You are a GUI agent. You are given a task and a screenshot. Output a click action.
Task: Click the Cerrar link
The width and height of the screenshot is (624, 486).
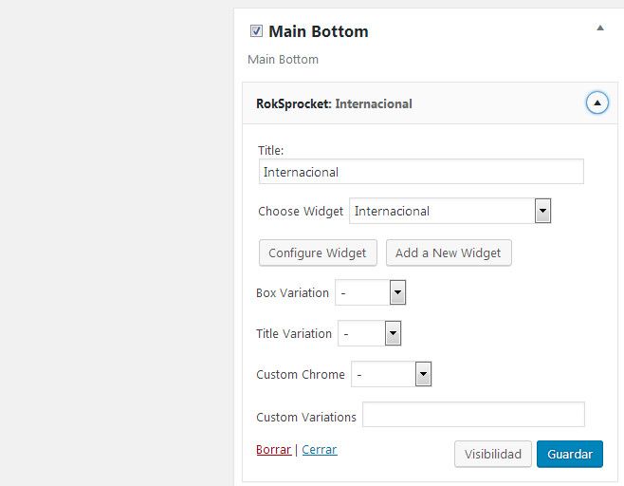click(320, 449)
